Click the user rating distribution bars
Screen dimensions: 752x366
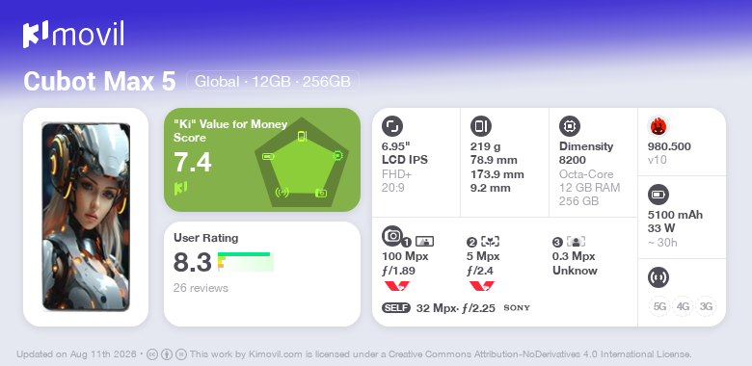[x=246, y=262]
